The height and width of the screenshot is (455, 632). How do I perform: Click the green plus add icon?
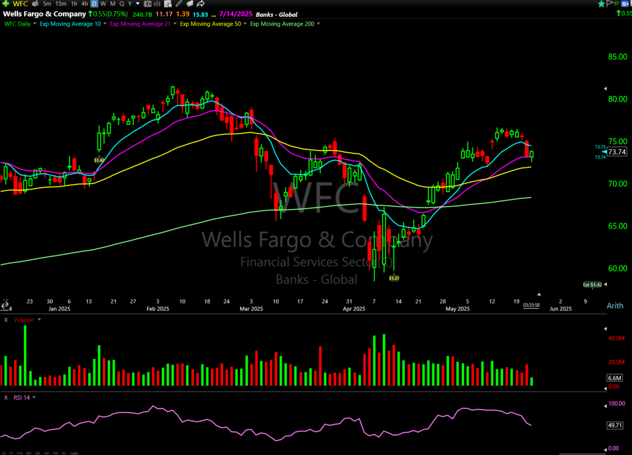click(x=6, y=3)
